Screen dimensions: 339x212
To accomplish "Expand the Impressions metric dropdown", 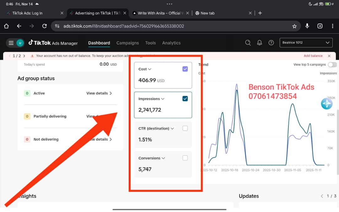I will point(163,99).
